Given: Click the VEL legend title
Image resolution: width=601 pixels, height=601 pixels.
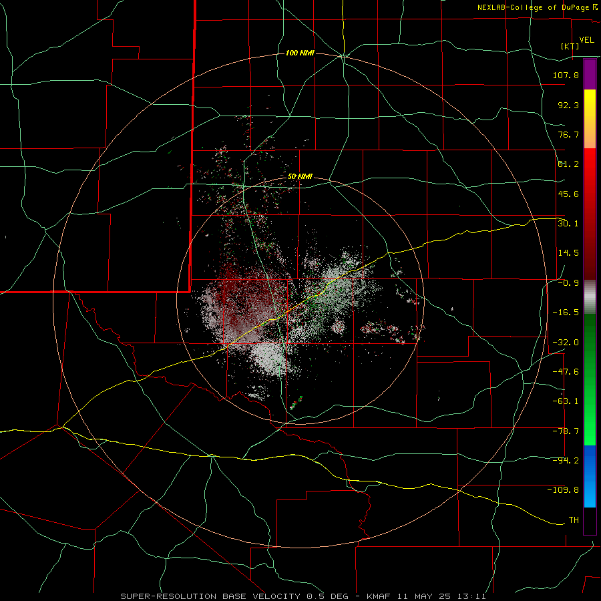Looking at the screenshot, I should click(586, 40).
